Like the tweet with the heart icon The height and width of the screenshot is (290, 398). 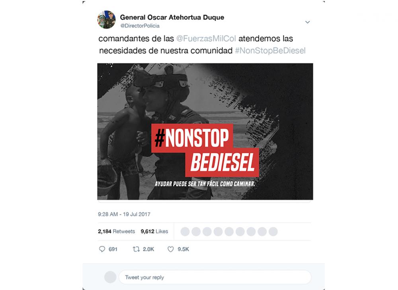coord(171,249)
